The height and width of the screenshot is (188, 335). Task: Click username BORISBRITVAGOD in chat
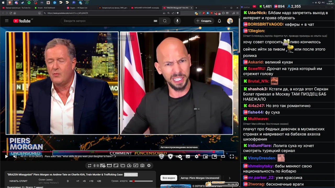(266, 24)
